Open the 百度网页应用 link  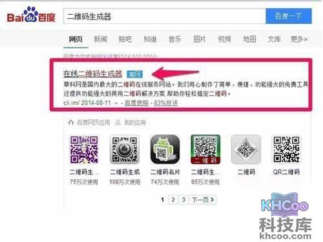pyautogui.click(x=93, y=123)
